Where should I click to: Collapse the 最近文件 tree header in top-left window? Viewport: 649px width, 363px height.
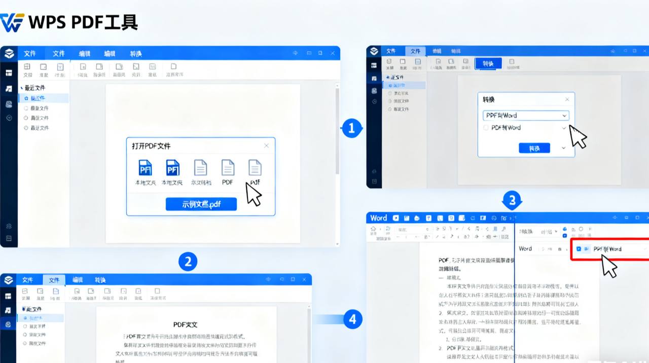[21, 88]
